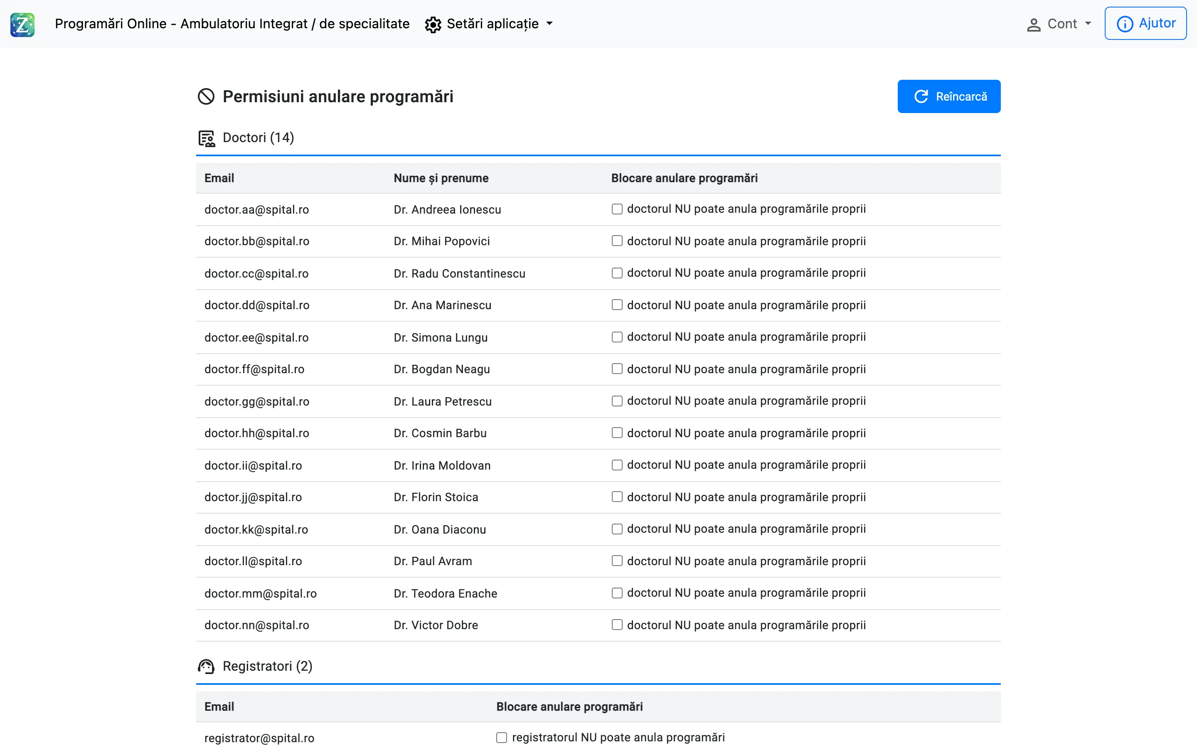Open the Ajutor help button
This screenshot has width=1197, height=748.
tap(1145, 23)
